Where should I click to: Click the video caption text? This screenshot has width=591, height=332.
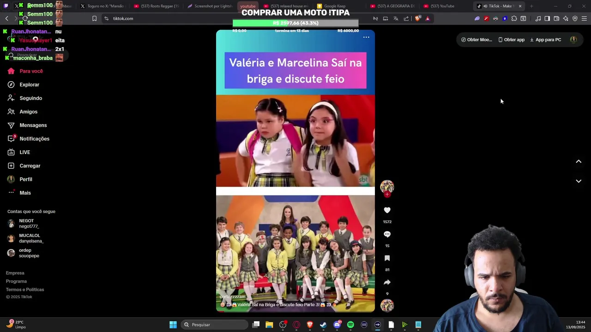(278, 305)
